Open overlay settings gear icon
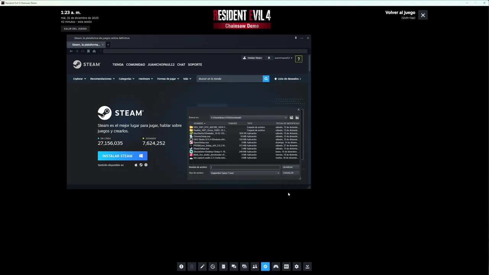 click(x=296, y=267)
